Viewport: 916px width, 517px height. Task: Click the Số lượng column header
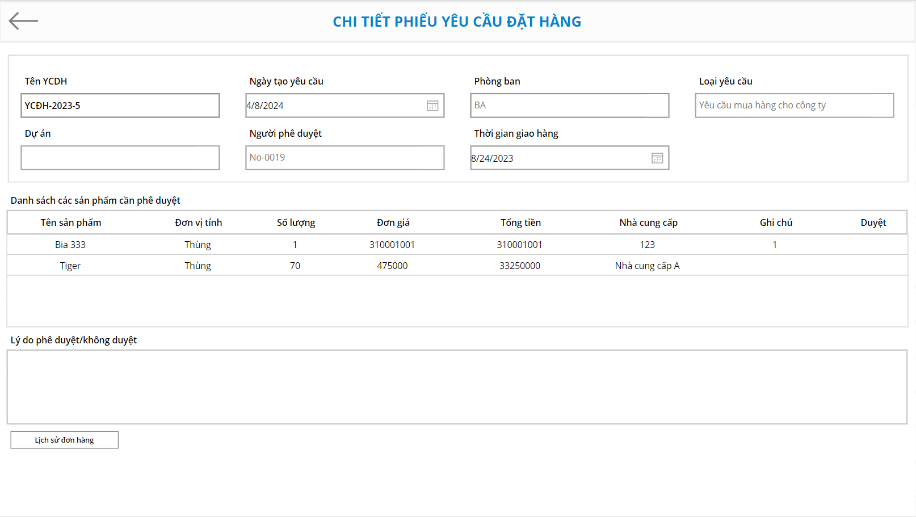[x=296, y=222]
